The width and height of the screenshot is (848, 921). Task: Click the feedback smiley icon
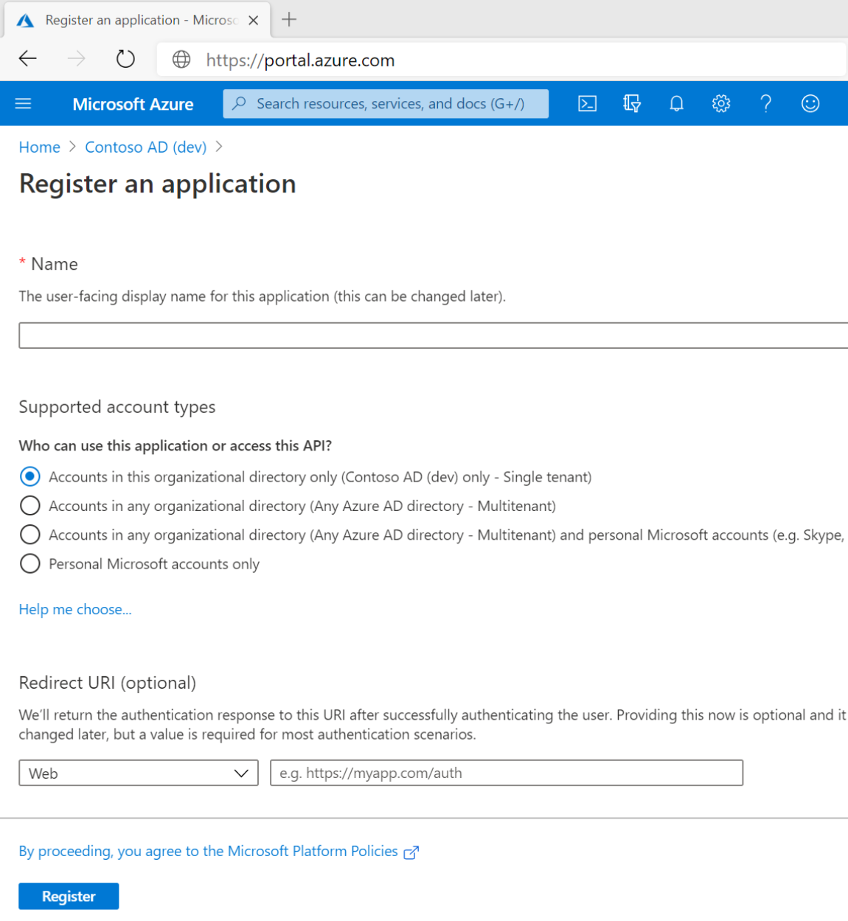pyautogui.click(x=810, y=104)
